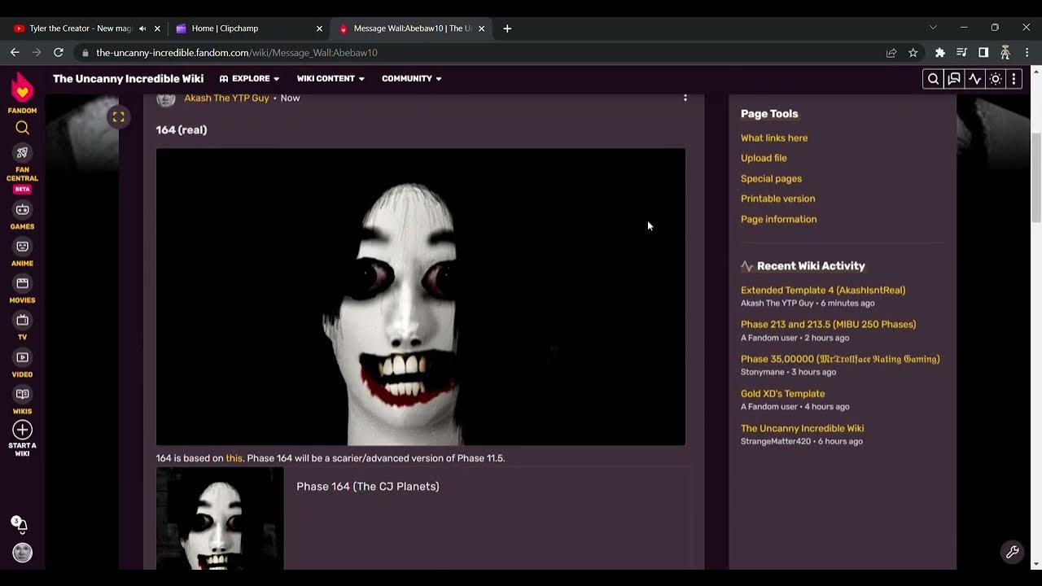The width and height of the screenshot is (1042, 586).
Task: Open Gold XD's Template activity
Action: [x=782, y=394]
